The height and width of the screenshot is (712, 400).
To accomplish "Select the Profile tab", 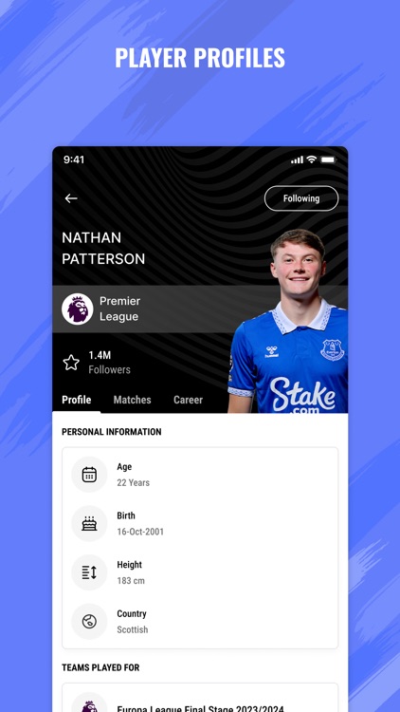I will (x=76, y=400).
